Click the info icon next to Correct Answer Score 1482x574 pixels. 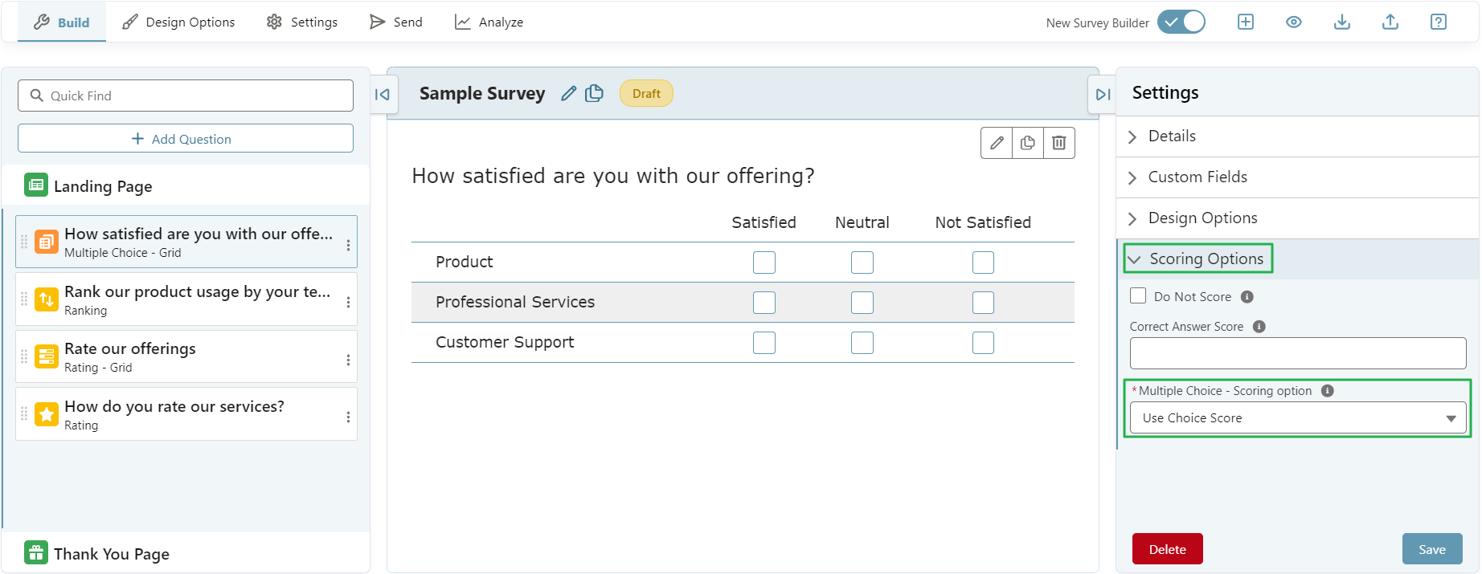(x=1259, y=327)
